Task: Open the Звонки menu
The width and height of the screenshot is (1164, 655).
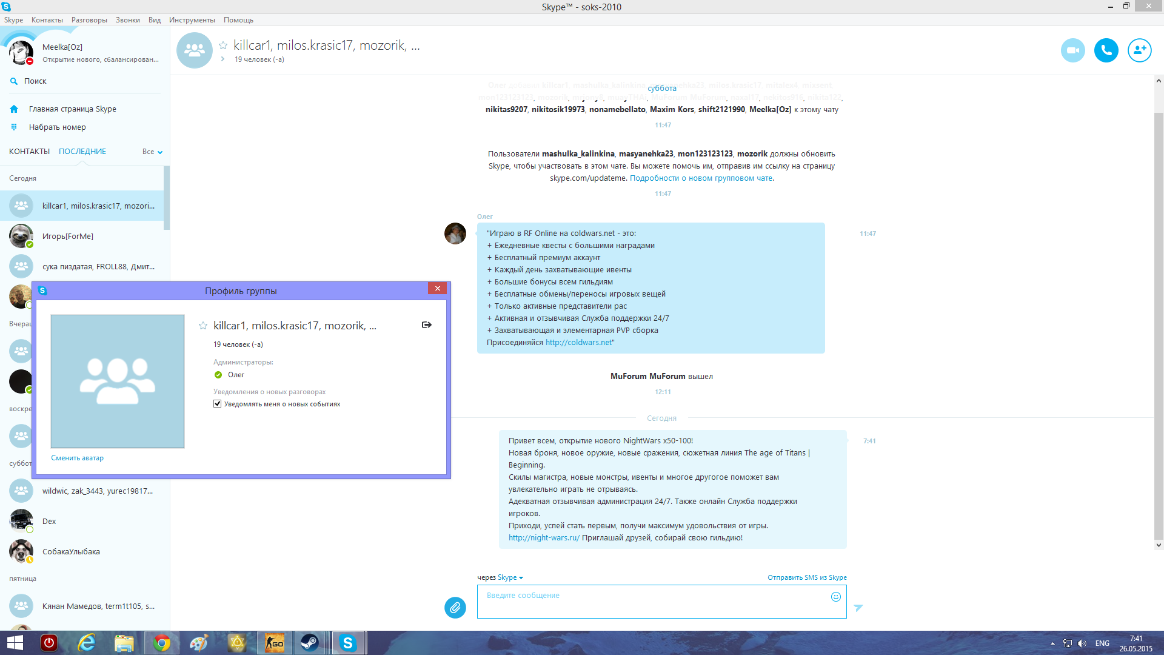Action: click(128, 20)
